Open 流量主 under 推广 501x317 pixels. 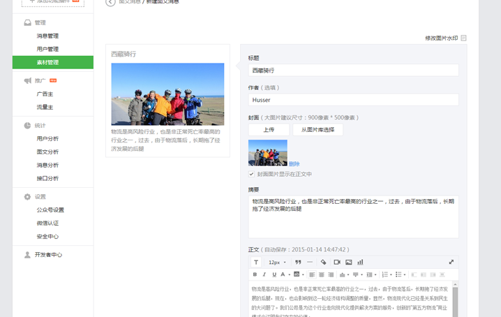tap(45, 107)
